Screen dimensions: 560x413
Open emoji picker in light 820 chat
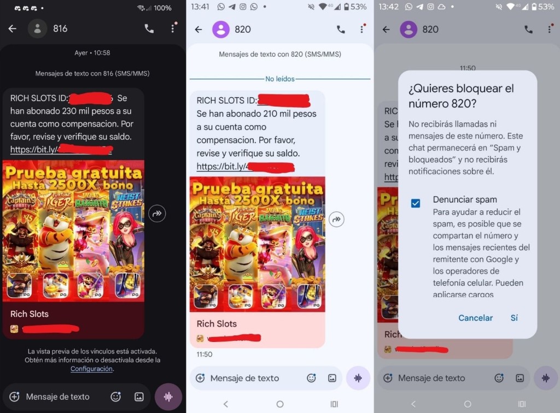click(x=311, y=378)
